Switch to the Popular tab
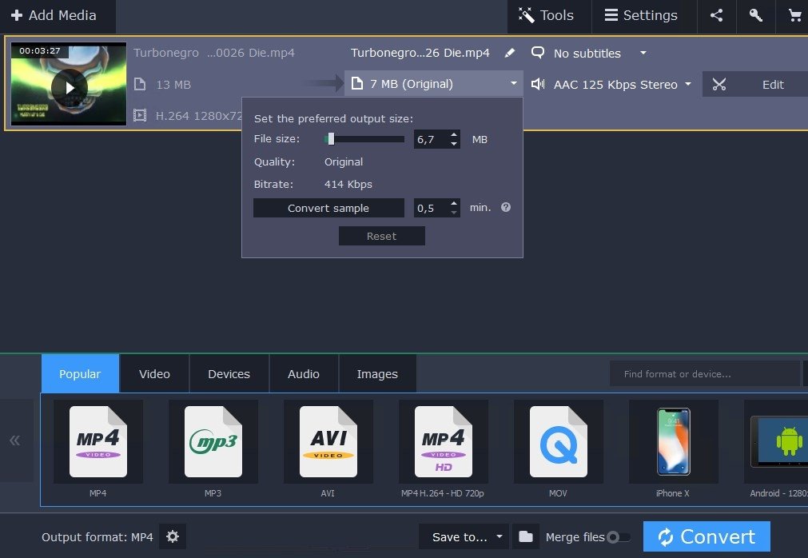The width and height of the screenshot is (808, 558). click(x=80, y=373)
